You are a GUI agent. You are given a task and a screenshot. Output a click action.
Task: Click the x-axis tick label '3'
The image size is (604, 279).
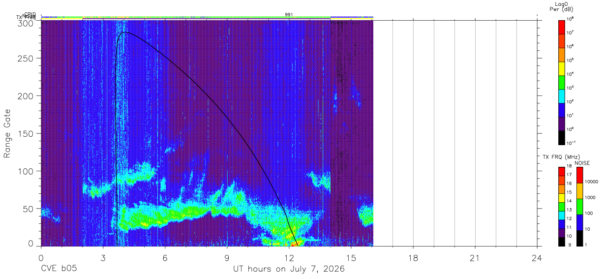point(103,258)
